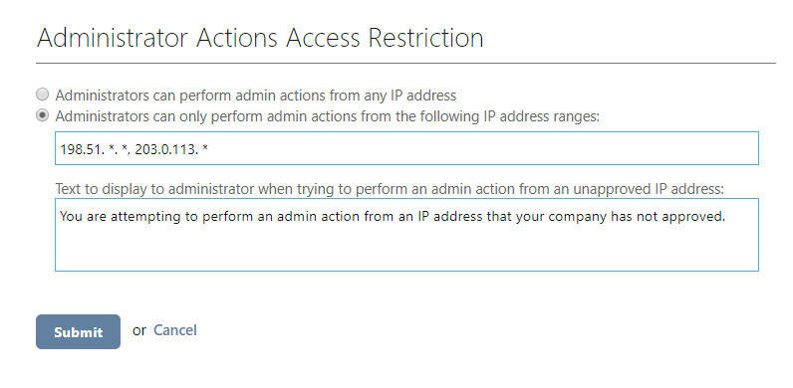Click the Submit button

coord(78,332)
